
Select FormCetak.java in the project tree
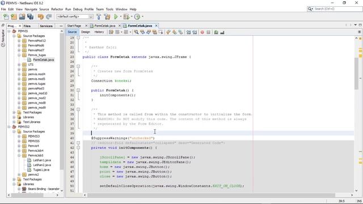[43, 59]
